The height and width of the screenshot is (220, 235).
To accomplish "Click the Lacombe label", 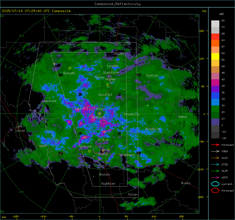I will pos(113,66).
